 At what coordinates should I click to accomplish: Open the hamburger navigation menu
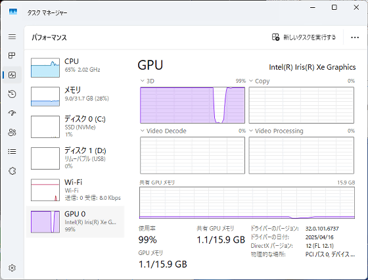12,37
